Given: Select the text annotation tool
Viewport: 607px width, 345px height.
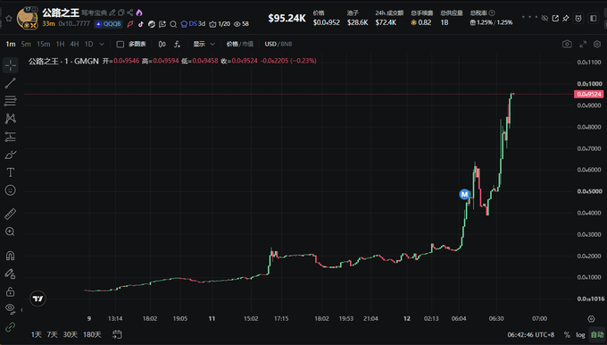Looking at the screenshot, I should pos(11,172).
